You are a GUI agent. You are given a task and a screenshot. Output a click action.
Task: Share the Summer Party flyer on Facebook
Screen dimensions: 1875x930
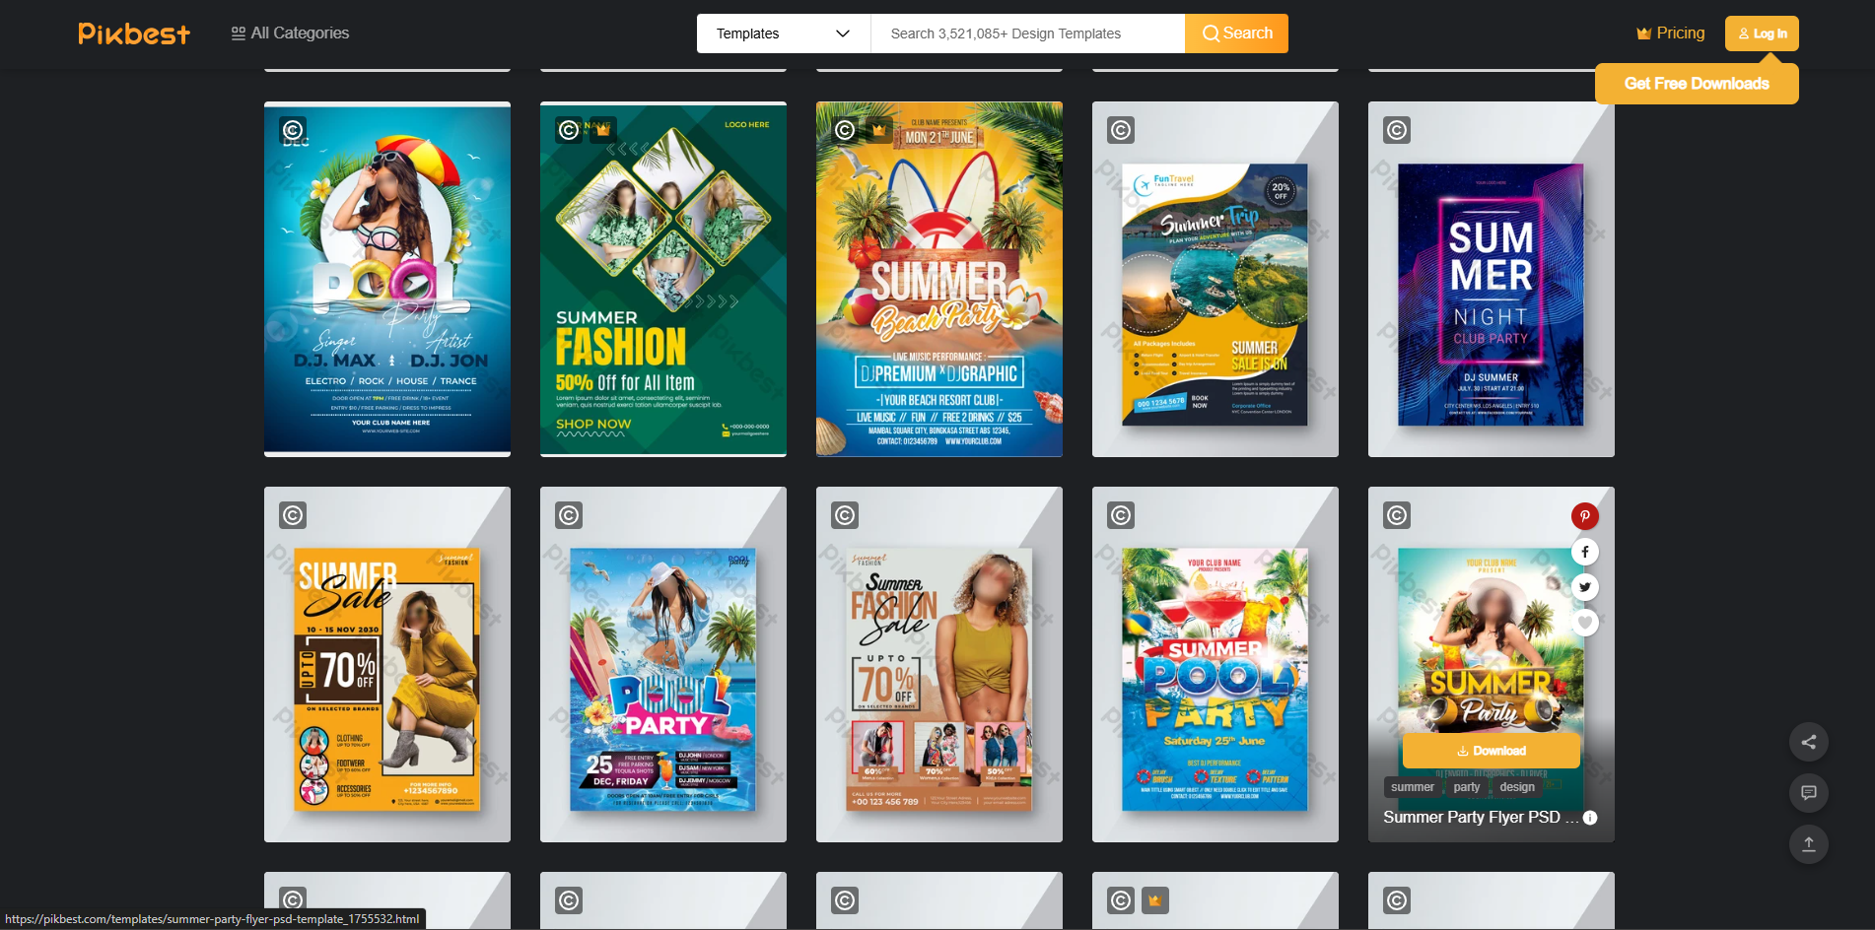click(x=1584, y=551)
